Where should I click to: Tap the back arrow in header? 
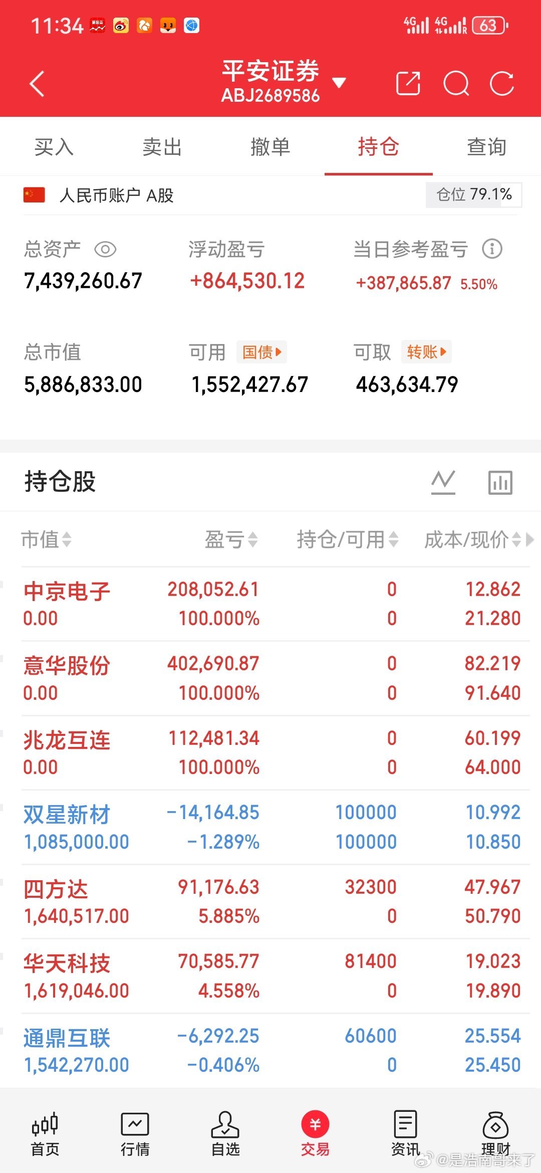(x=37, y=83)
